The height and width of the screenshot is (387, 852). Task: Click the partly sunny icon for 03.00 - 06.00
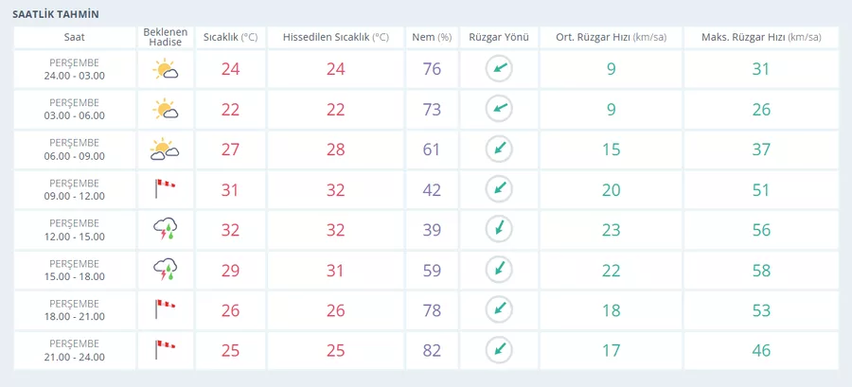[x=165, y=110]
